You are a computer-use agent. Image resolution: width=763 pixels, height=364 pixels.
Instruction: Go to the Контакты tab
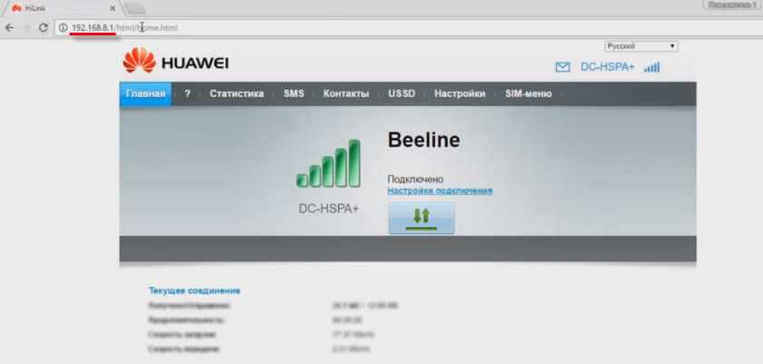(346, 93)
